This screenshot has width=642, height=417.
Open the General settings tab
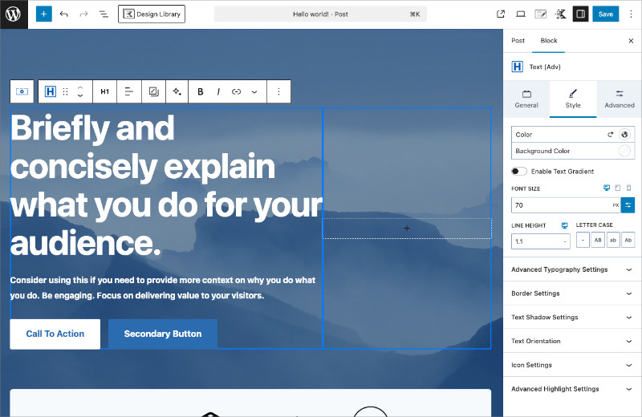click(526, 99)
